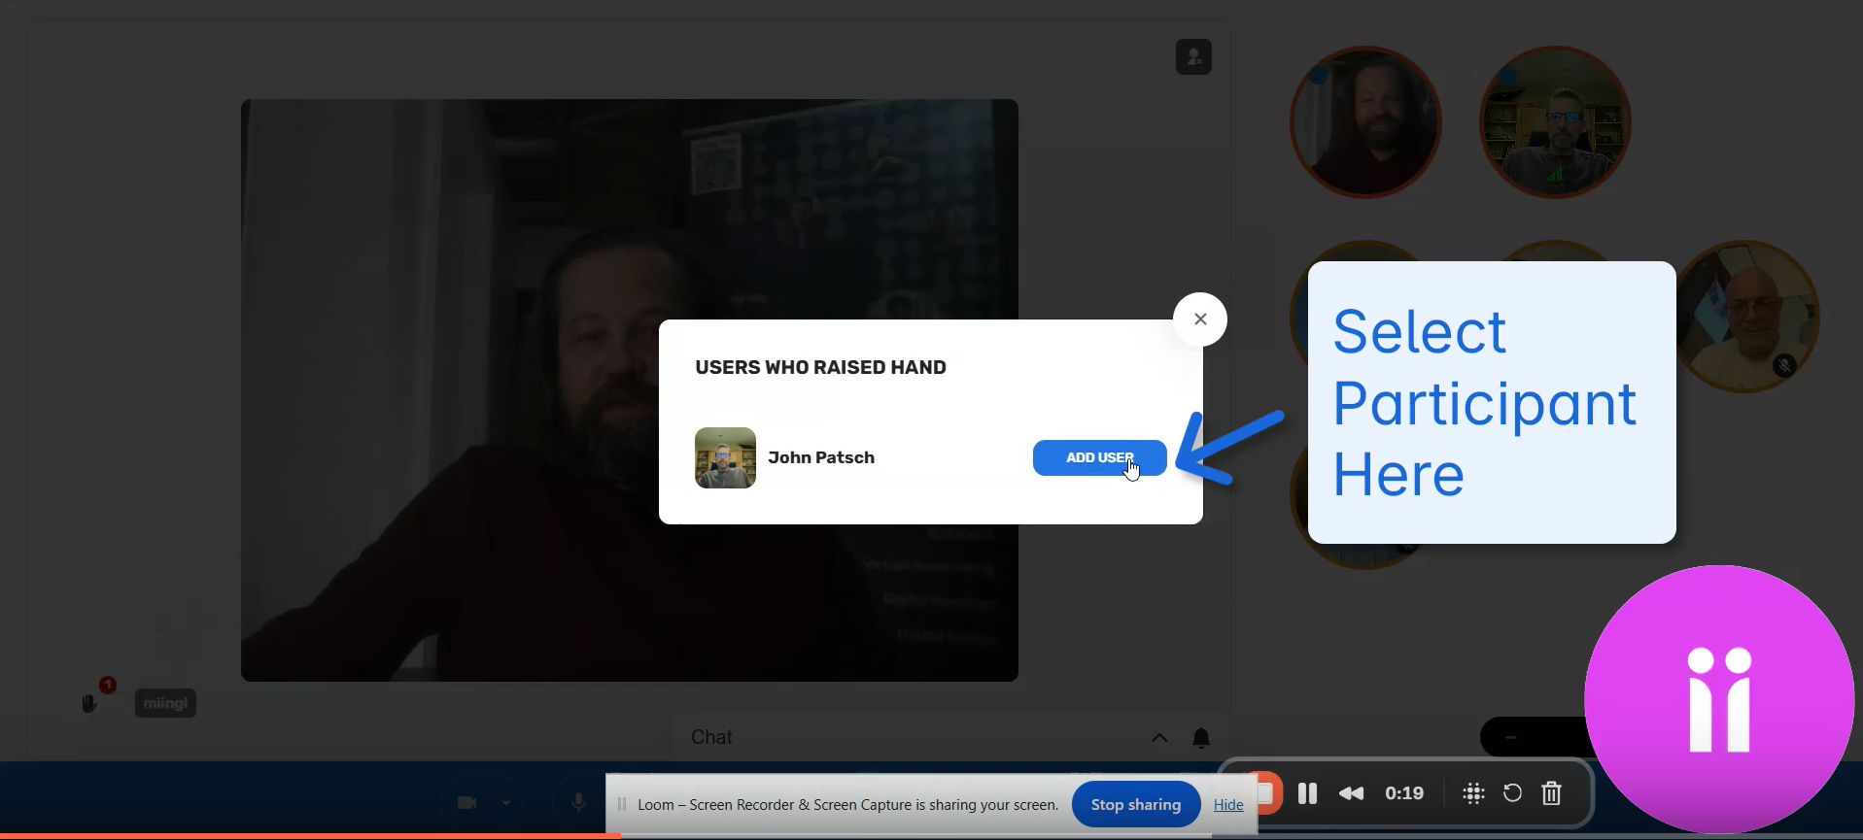Click the Chat notification bell icon
Image resolution: width=1863 pixels, height=840 pixels.
pyautogui.click(x=1201, y=738)
